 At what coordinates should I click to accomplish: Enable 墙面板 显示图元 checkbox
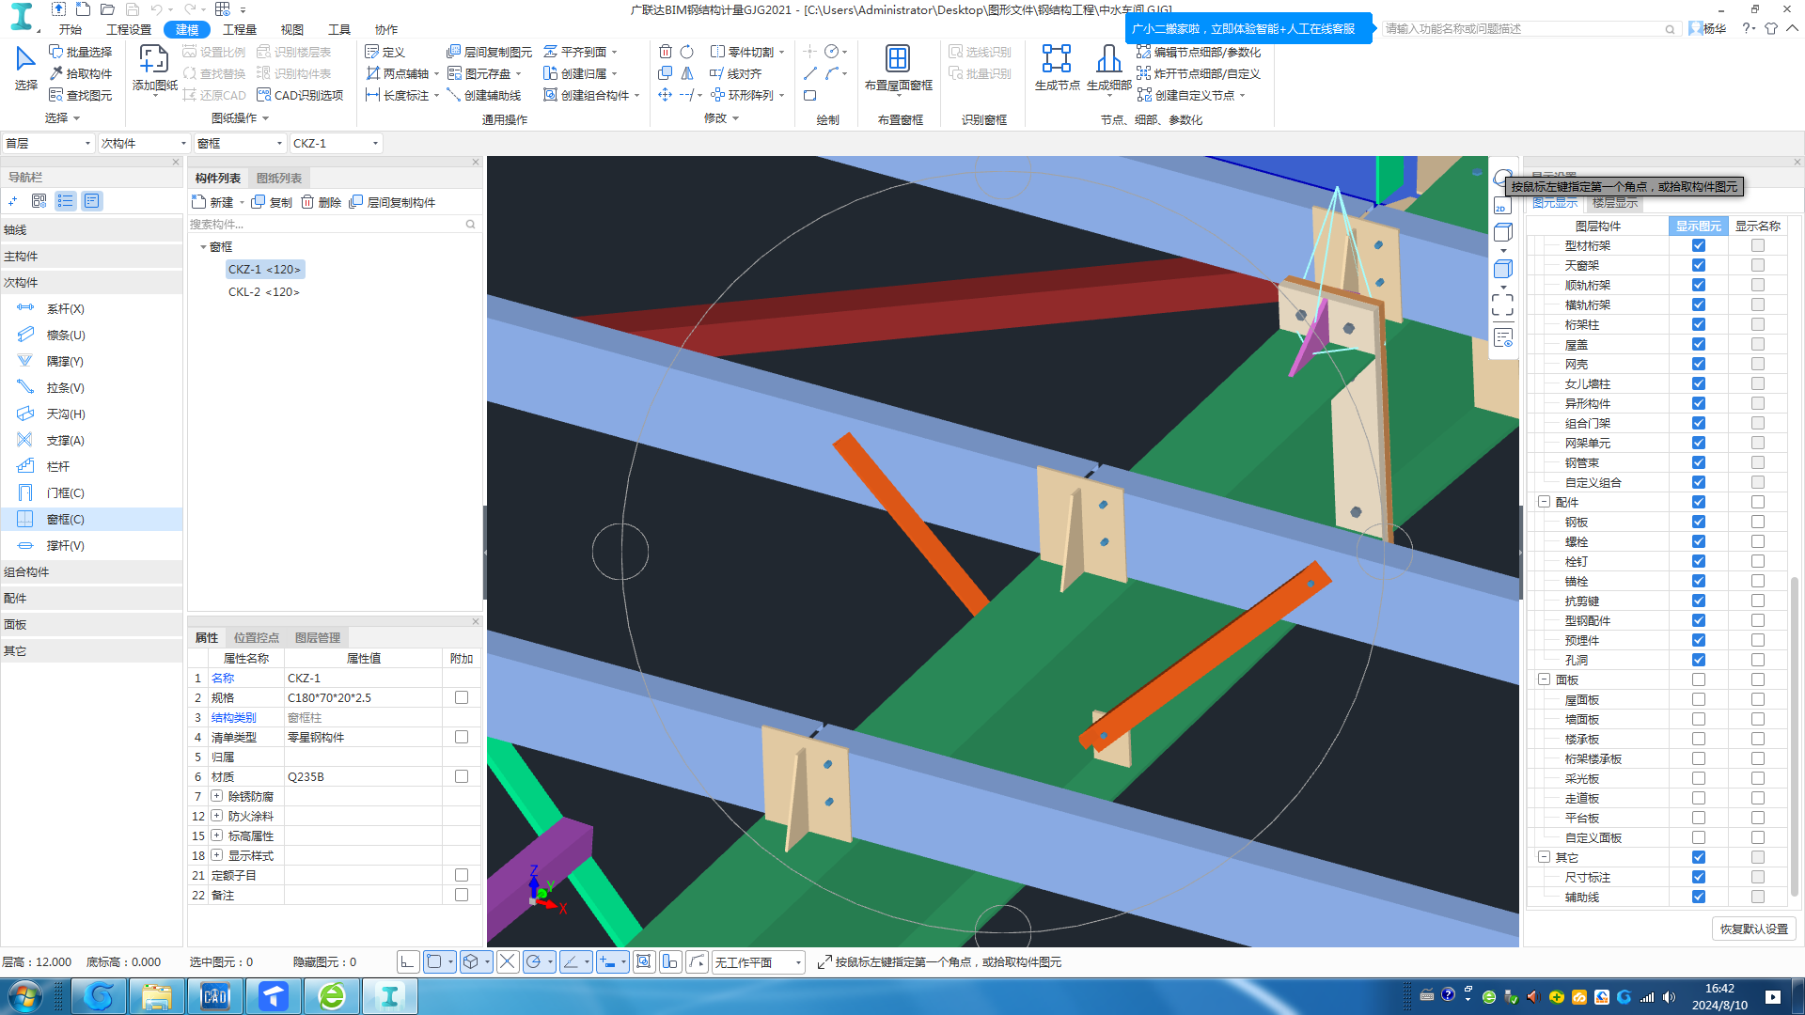pyautogui.click(x=1699, y=719)
